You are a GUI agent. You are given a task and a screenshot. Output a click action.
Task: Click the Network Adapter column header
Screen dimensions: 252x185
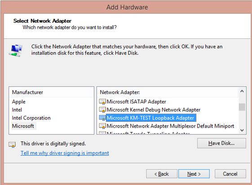tap(168, 92)
